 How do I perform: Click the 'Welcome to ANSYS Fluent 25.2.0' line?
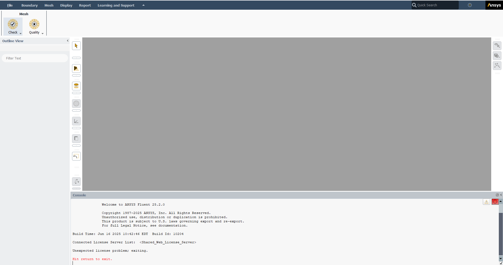tap(133, 205)
